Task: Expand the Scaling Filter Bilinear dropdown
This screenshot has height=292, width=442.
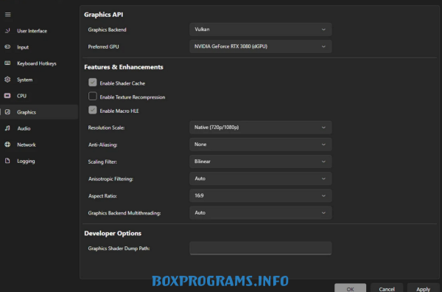Action: click(x=261, y=161)
